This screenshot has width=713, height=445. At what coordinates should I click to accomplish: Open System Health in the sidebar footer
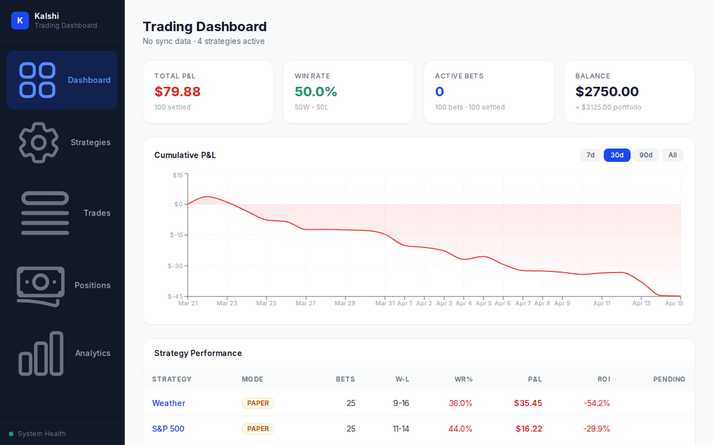[x=42, y=434]
